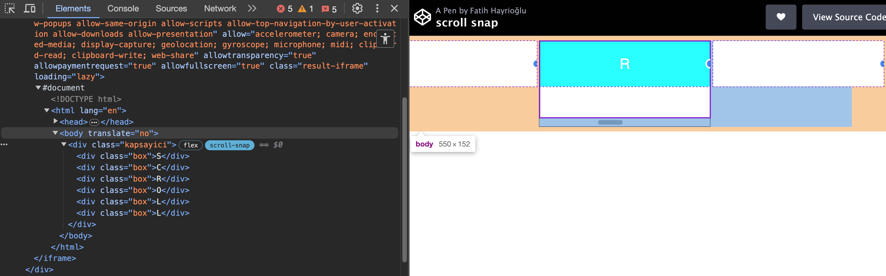
Task: Favorite the pen with the heart icon
Action: tap(781, 17)
